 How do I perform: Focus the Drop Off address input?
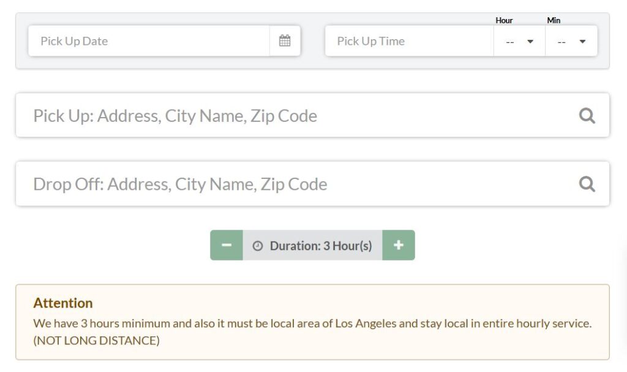[294, 184]
